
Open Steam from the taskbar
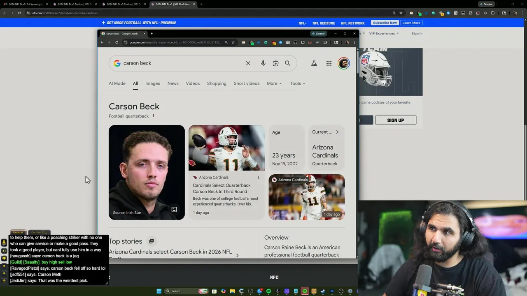point(323,291)
